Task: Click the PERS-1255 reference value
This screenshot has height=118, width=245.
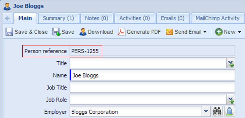Action: click(85, 51)
